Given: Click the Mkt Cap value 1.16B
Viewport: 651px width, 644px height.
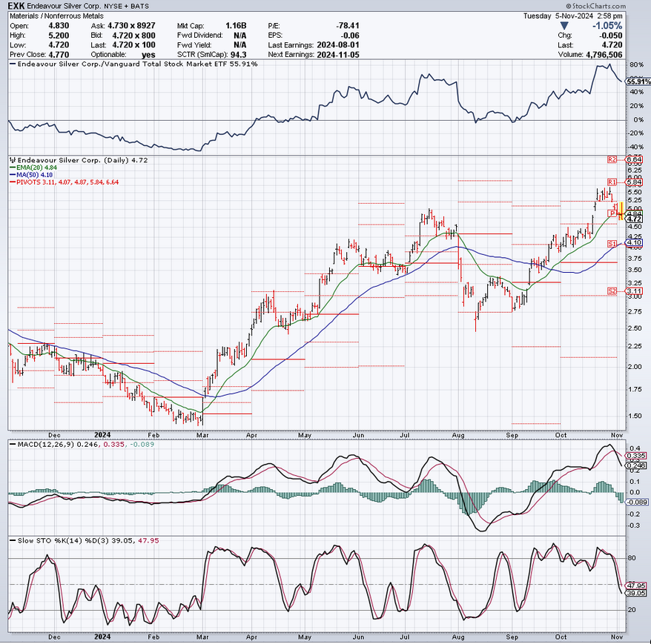Looking at the screenshot, I should pos(236,26).
